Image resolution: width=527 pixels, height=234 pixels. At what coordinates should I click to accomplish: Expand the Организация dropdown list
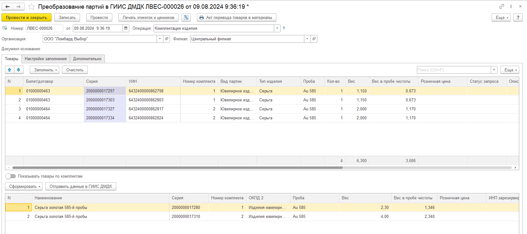(x=160, y=39)
